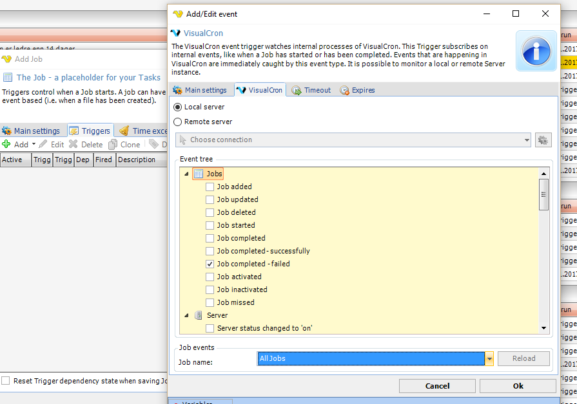Uncheck Job completed - failed event
577x404 pixels.
pyautogui.click(x=210, y=264)
